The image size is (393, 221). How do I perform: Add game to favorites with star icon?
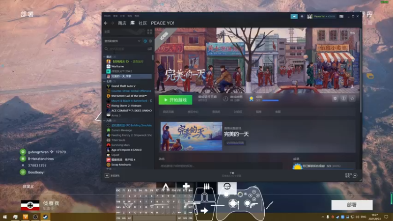pyautogui.click(x=352, y=99)
